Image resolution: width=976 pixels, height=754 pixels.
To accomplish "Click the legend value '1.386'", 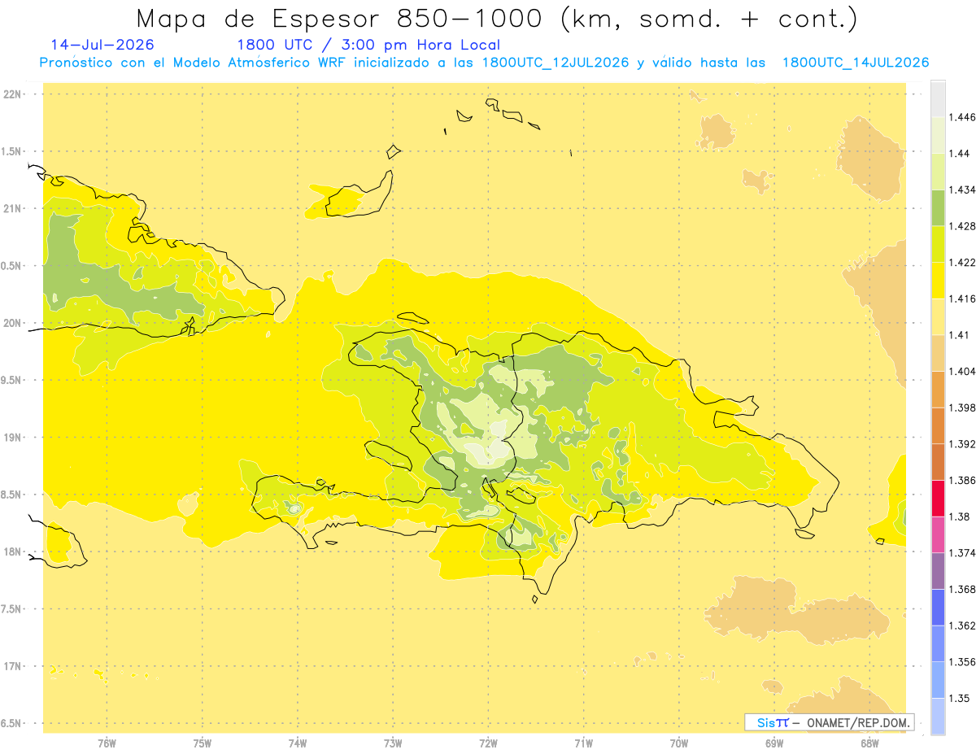I will coord(961,480).
